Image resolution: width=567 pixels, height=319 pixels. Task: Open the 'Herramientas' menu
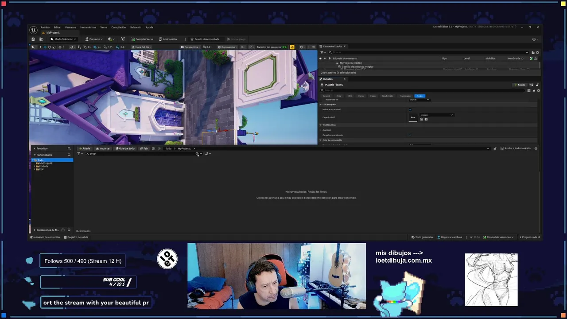pyautogui.click(x=88, y=27)
